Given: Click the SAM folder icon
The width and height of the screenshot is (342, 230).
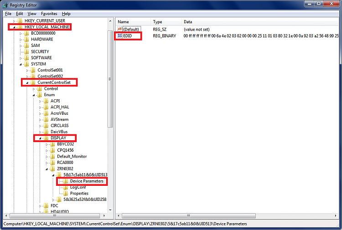Looking at the screenshot, I should click(x=26, y=45).
